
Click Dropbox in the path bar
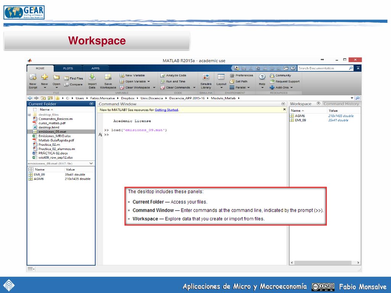coord(128,98)
